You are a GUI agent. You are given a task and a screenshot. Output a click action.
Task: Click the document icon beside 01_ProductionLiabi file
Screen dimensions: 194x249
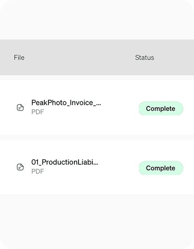(20, 167)
